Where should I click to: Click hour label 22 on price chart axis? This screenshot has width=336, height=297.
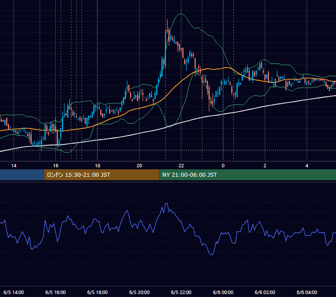click(181, 166)
